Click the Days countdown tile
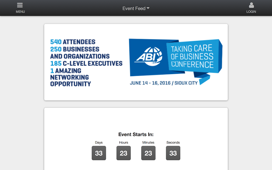This screenshot has height=170, width=272. pos(99,153)
